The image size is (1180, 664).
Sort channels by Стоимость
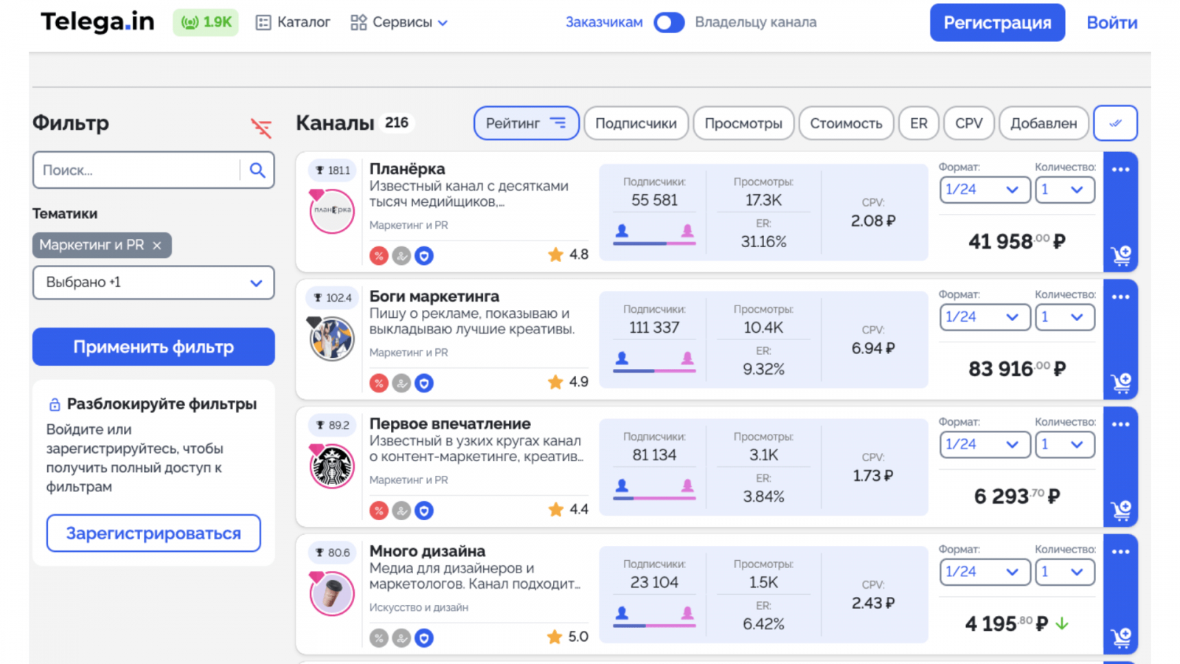846,123
